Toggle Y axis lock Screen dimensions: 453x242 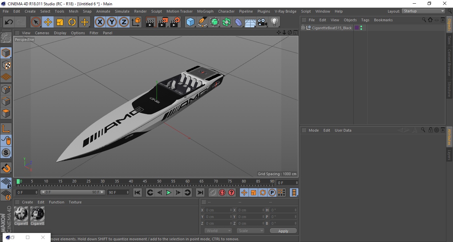pos(112,22)
